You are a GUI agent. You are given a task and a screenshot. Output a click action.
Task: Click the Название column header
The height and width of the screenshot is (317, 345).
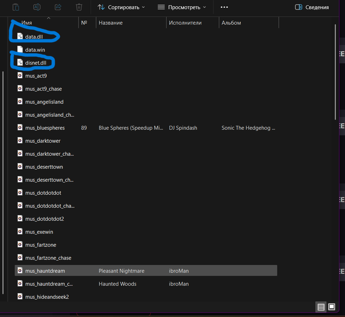[x=111, y=23]
